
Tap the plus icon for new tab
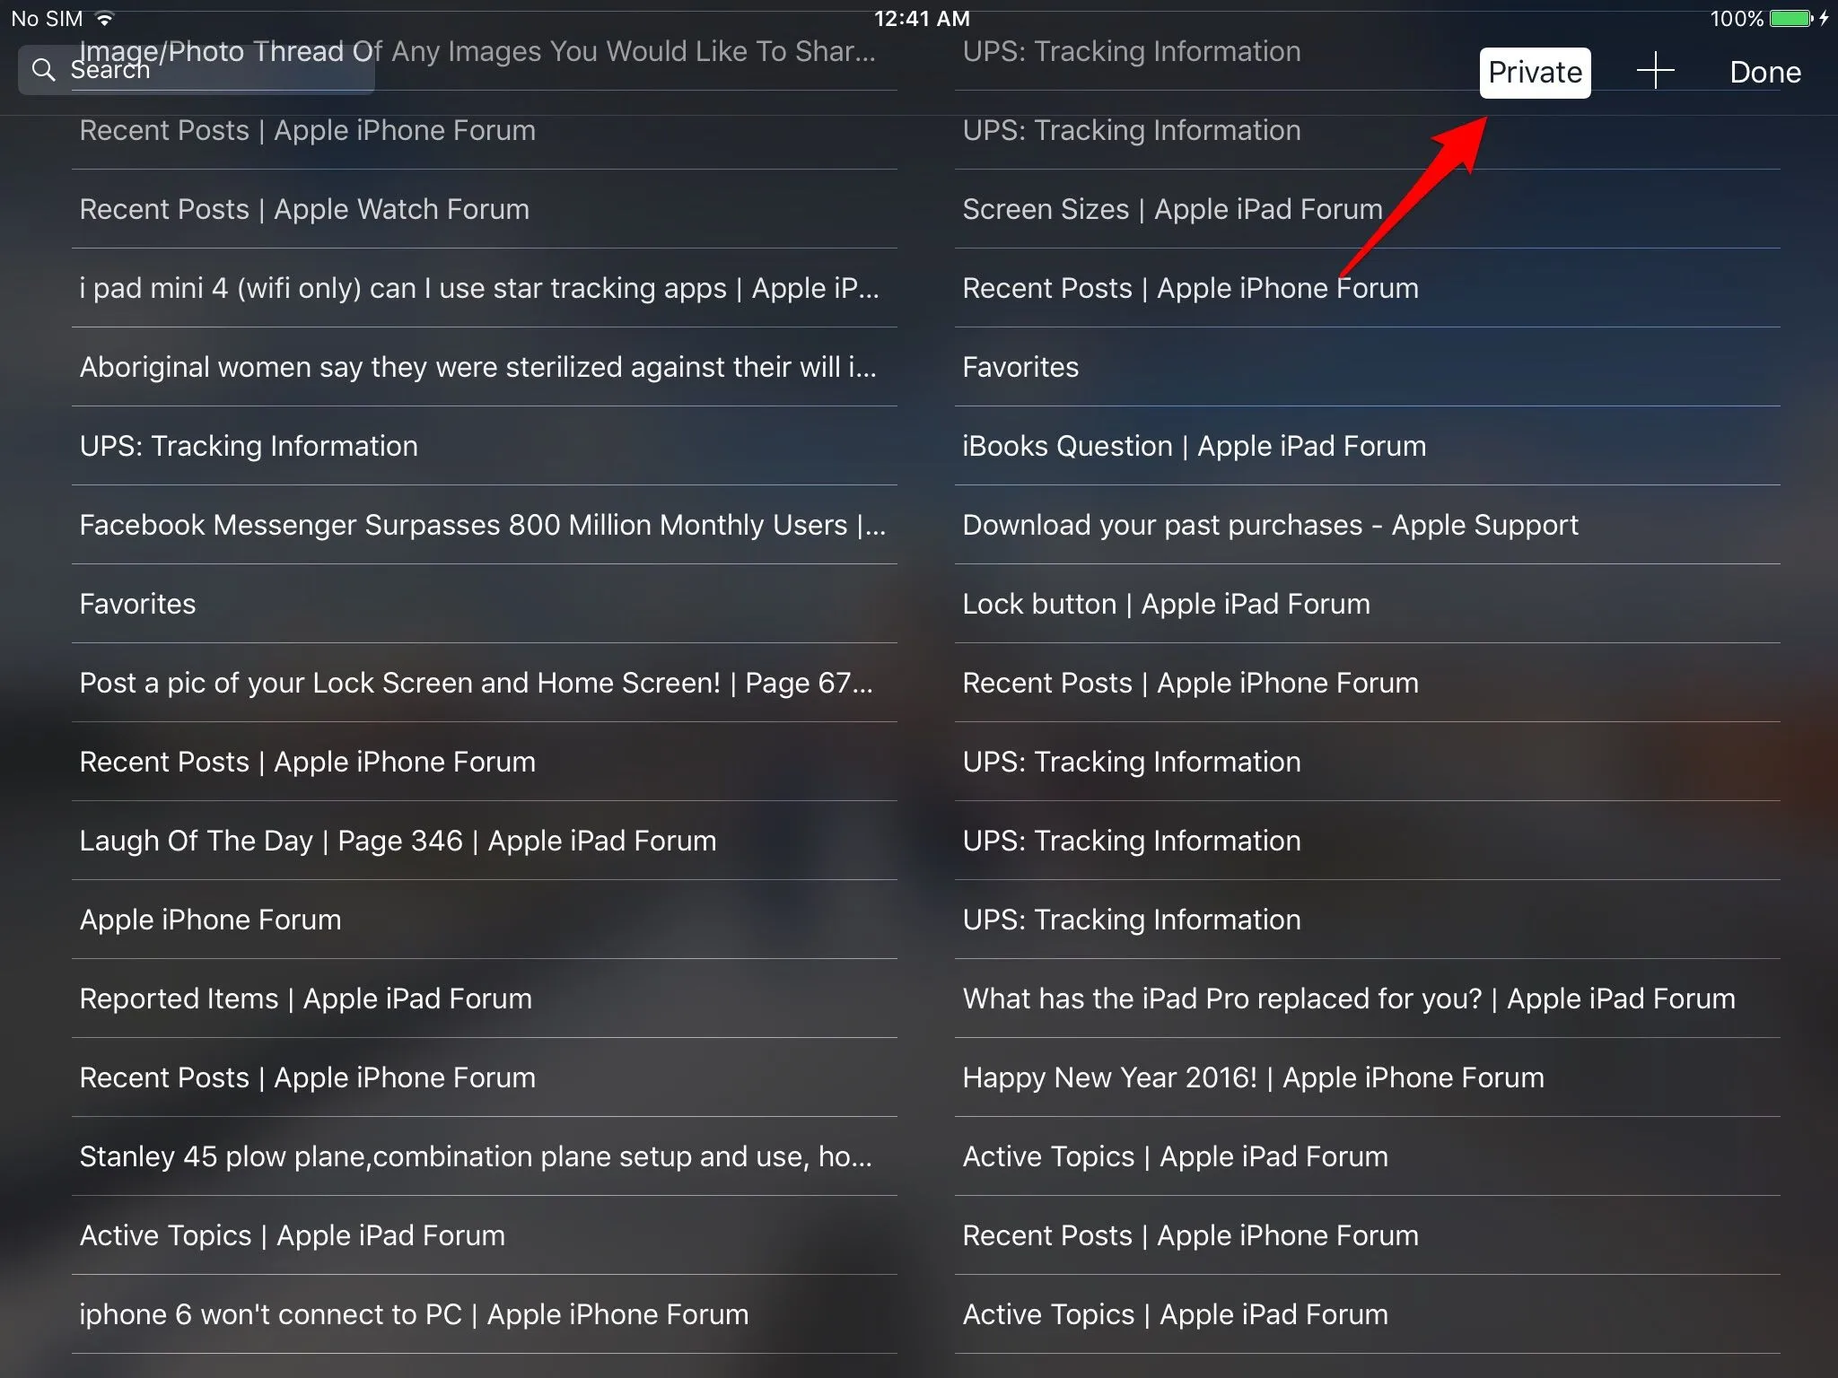click(1655, 71)
